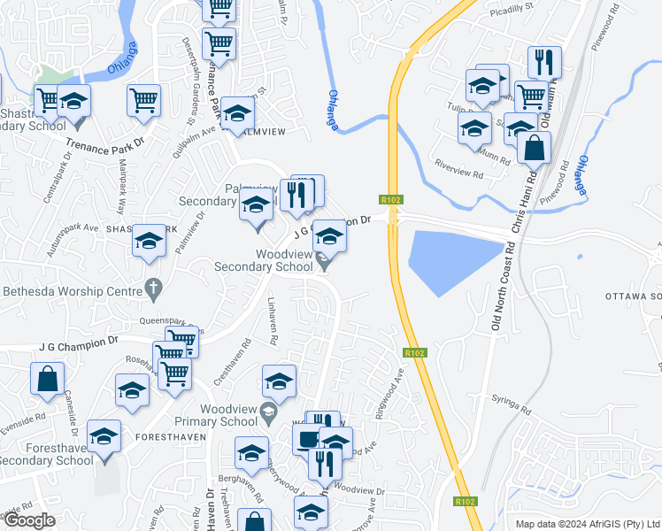The image size is (662, 531).
Task: Click the Woodview Secondary School graduation-cap marker
Action: (329, 237)
